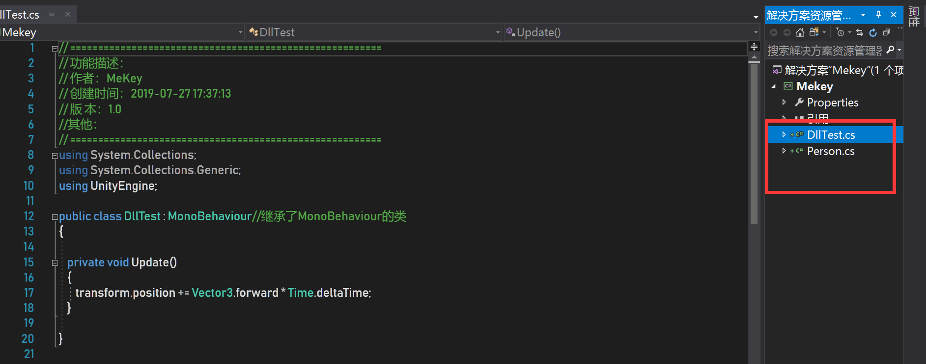
Task: Click the //作者: MeKey comment line
Action: click(x=100, y=78)
